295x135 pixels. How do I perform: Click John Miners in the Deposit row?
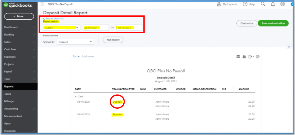162,102
